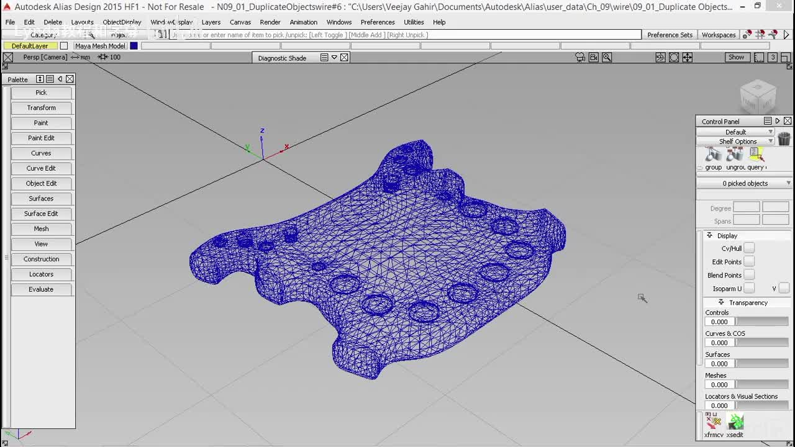Open the Shelf Options dropdown
The image size is (795, 447).
click(x=738, y=142)
